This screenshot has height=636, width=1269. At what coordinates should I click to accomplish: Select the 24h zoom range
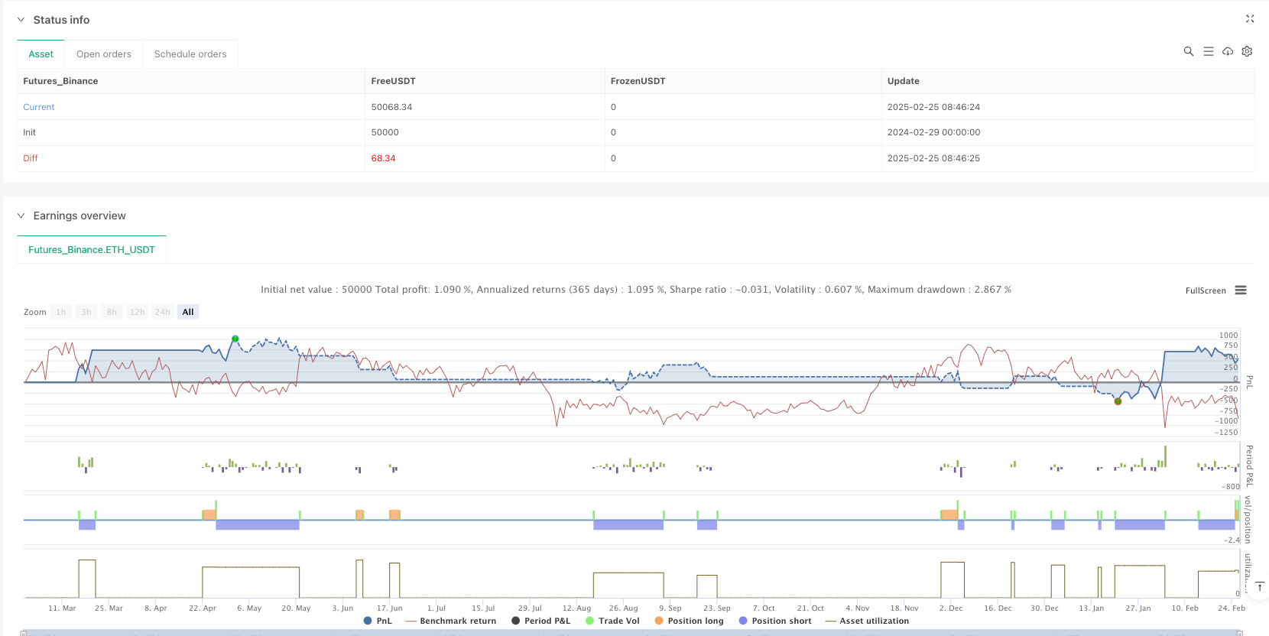162,312
